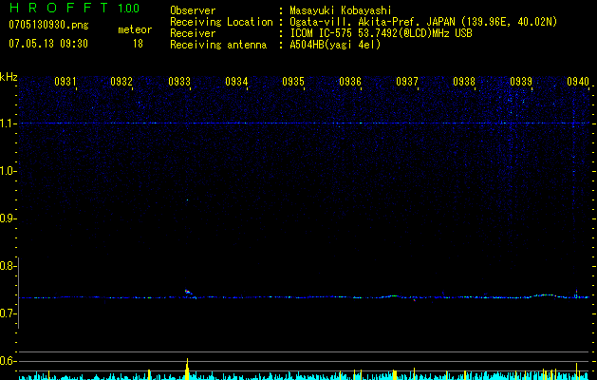Click the 0937 time marker

[x=407, y=81]
